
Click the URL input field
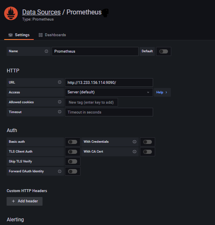point(109,82)
